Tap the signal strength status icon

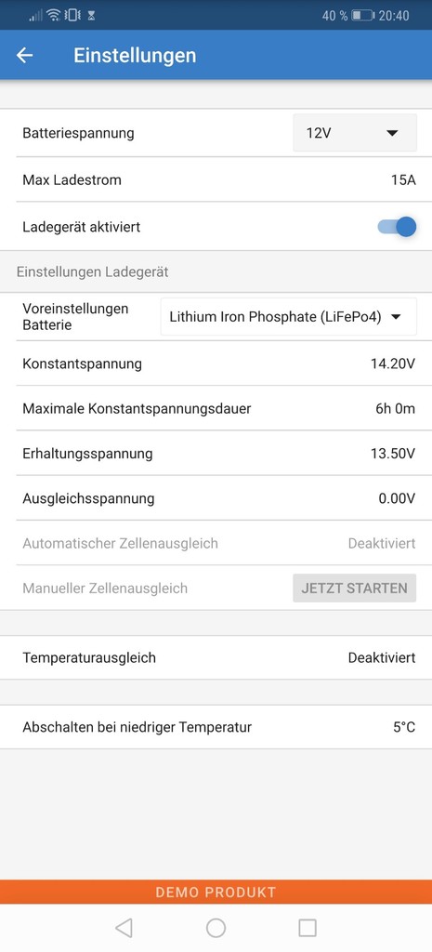click(36, 15)
